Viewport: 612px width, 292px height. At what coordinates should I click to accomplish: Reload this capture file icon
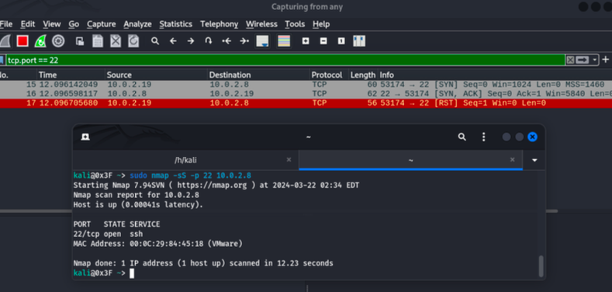(x=133, y=41)
